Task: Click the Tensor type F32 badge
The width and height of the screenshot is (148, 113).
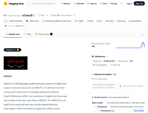Action: coord(125,61)
